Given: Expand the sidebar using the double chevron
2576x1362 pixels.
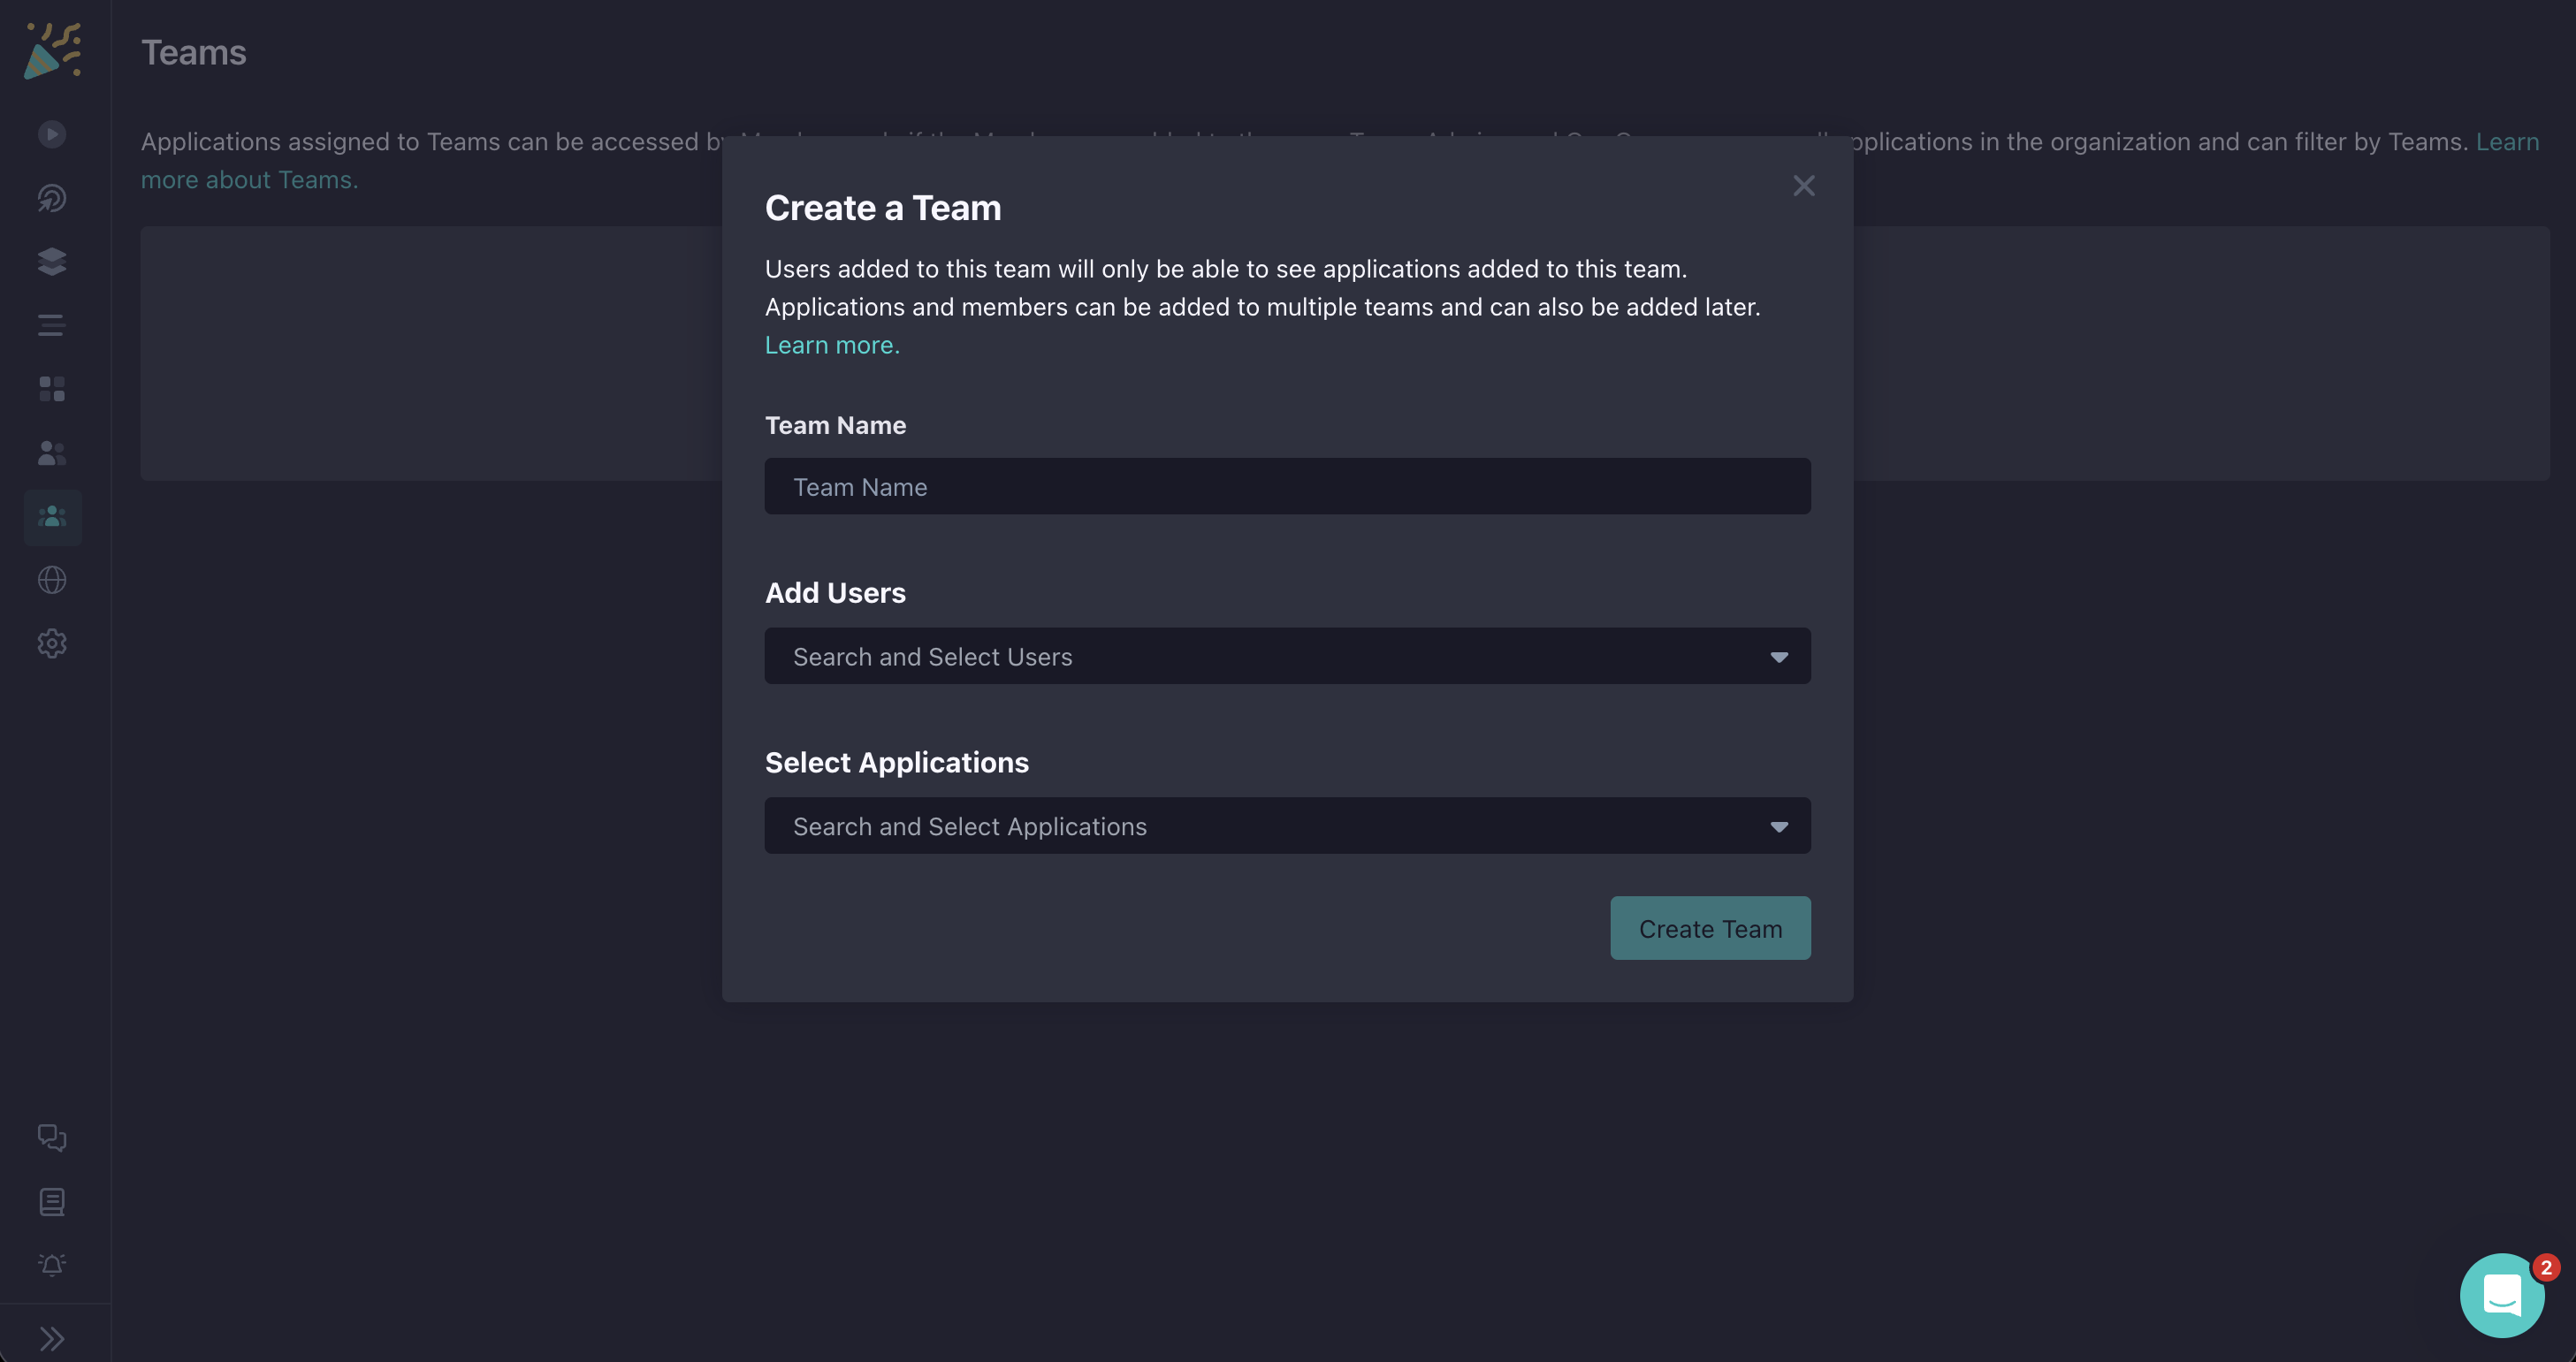Looking at the screenshot, I should click(51, 1337).
